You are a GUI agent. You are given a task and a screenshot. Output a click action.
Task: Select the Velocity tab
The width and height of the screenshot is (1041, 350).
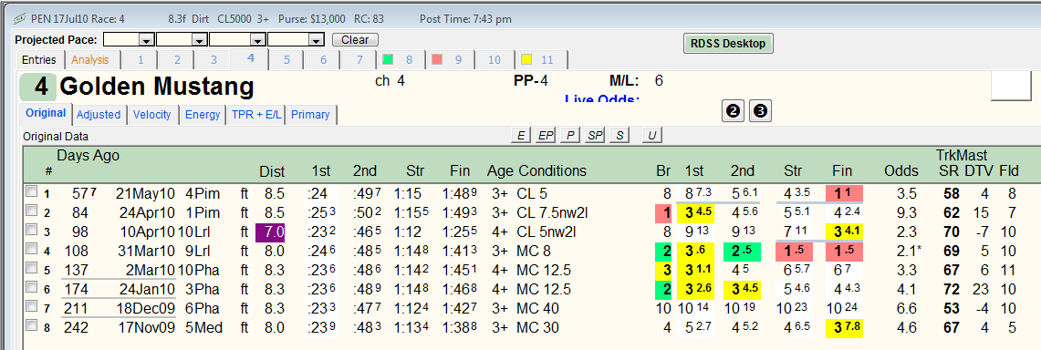coord(152,115)
